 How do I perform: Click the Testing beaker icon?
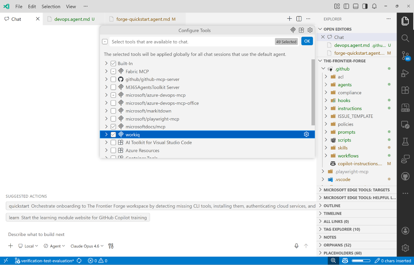(405, 141)
